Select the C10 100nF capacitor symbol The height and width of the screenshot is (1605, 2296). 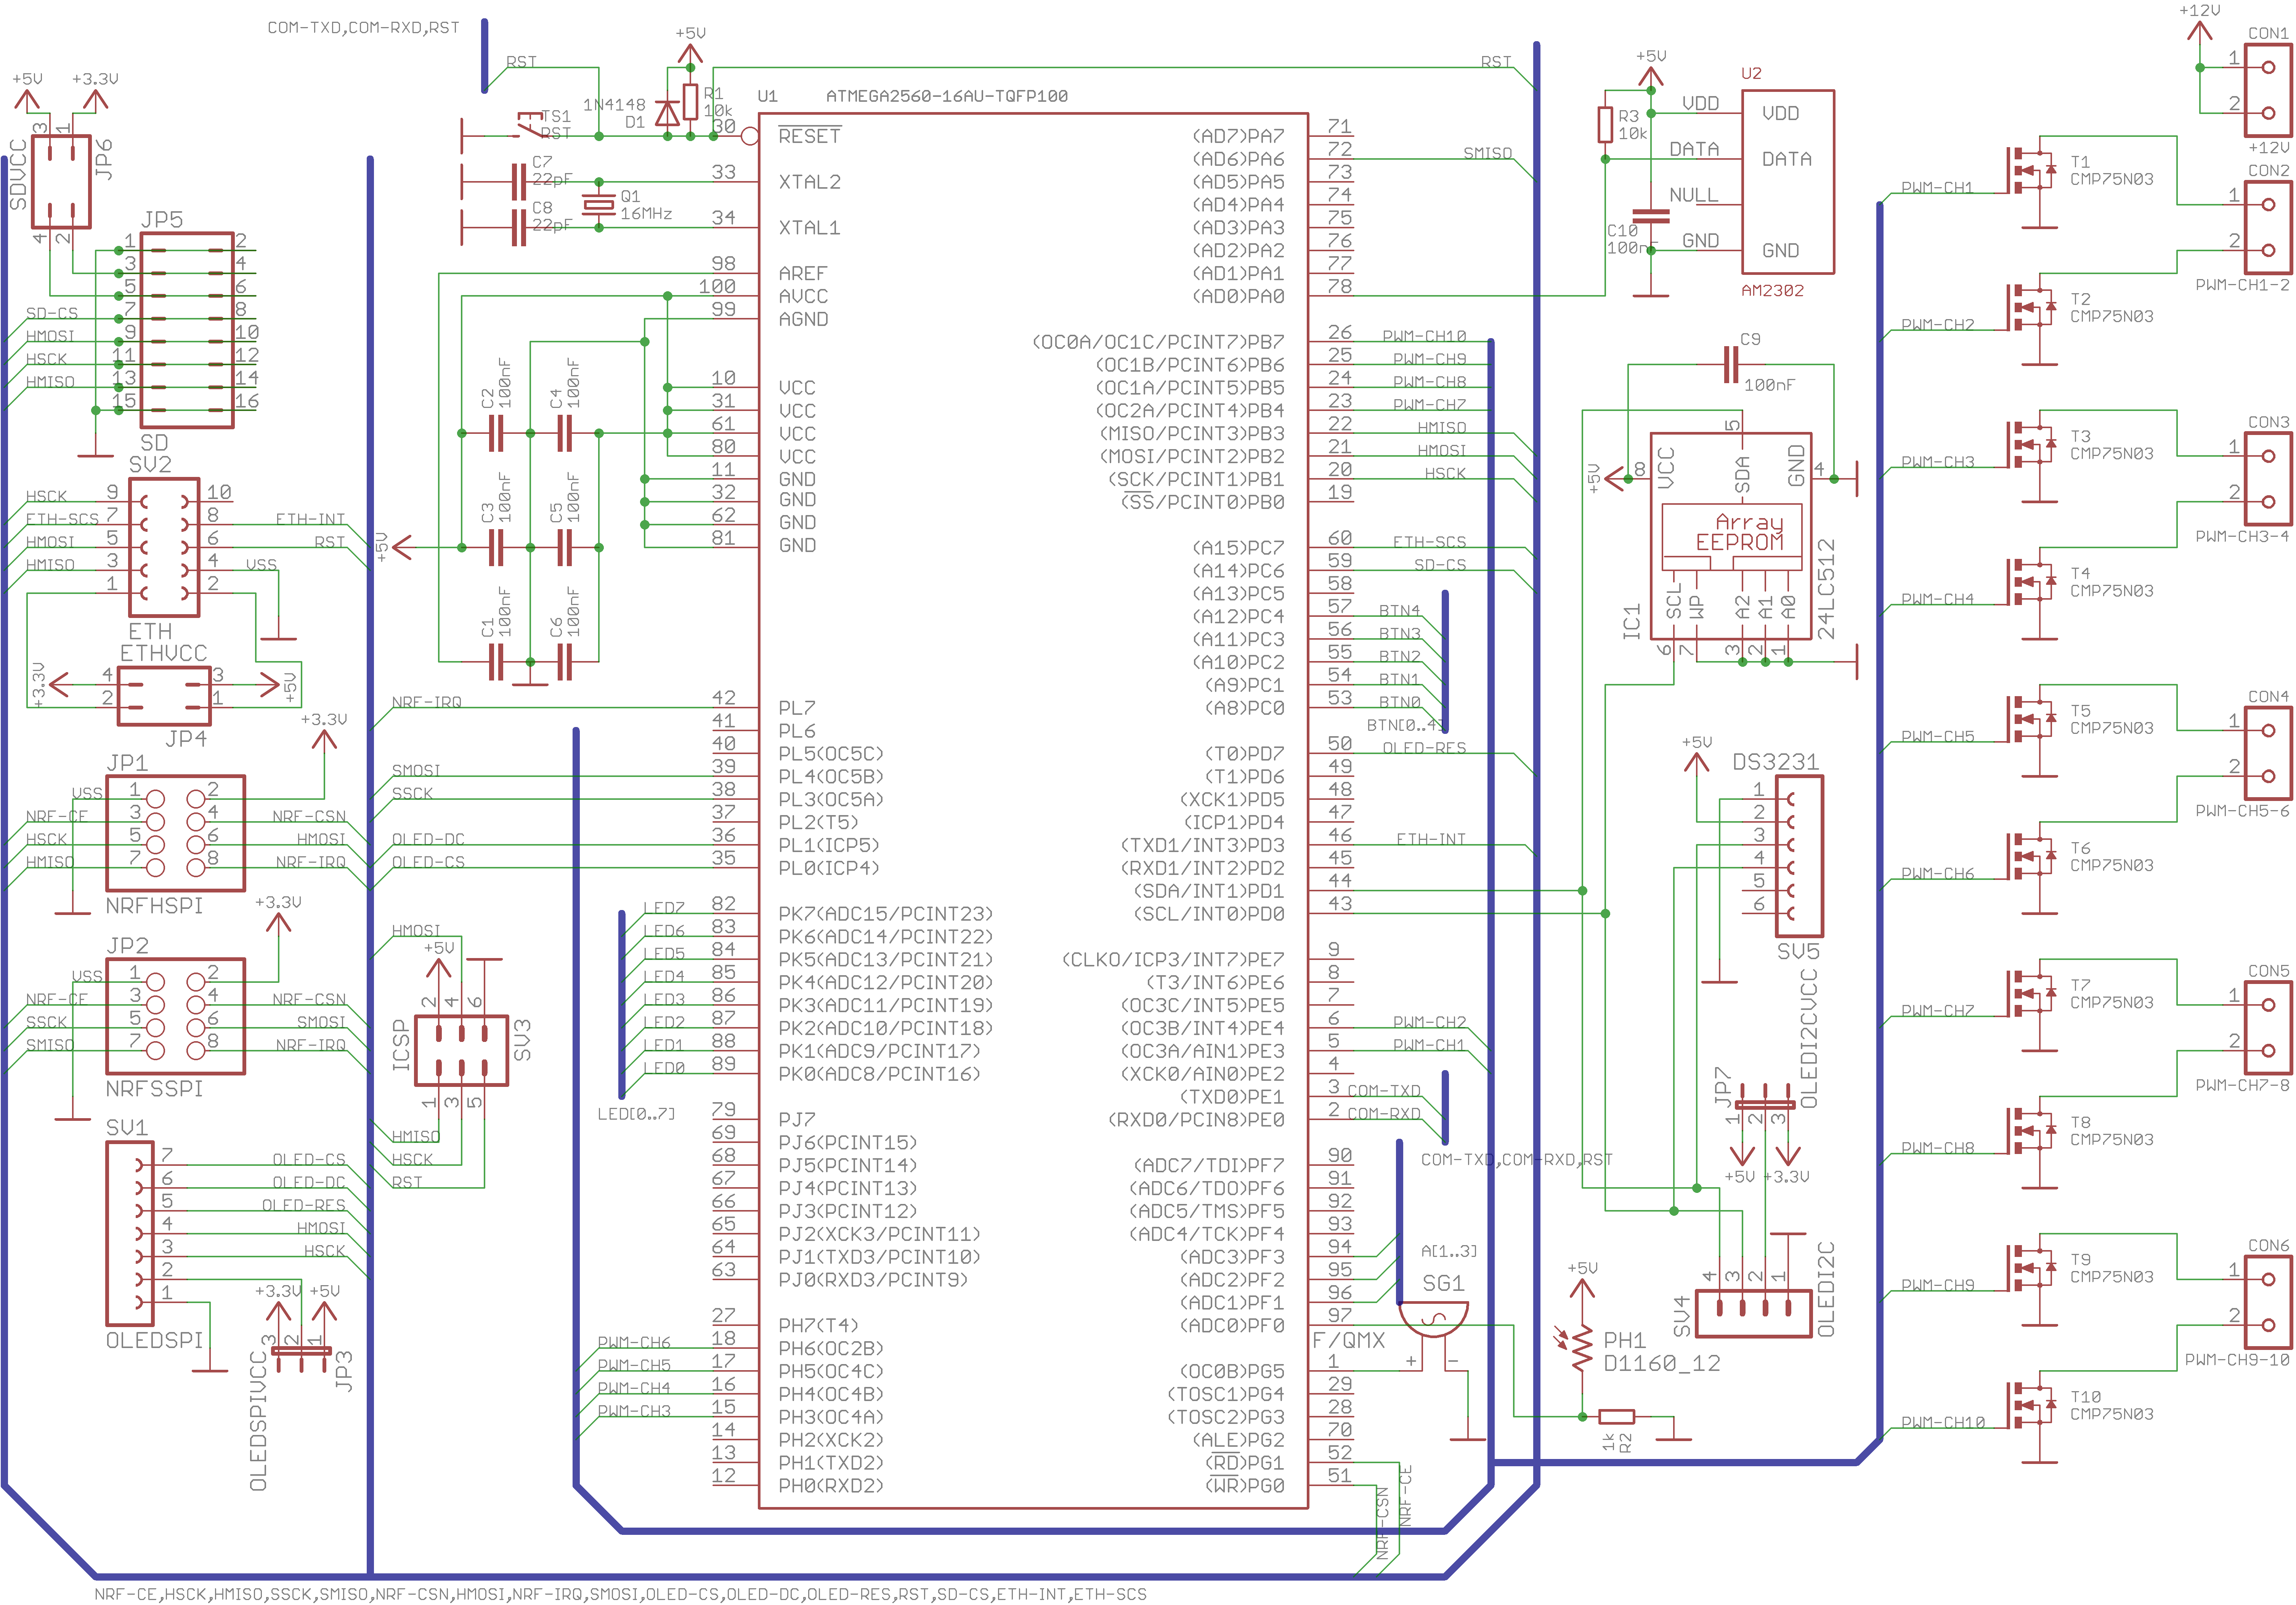(x=1651, y=216)
